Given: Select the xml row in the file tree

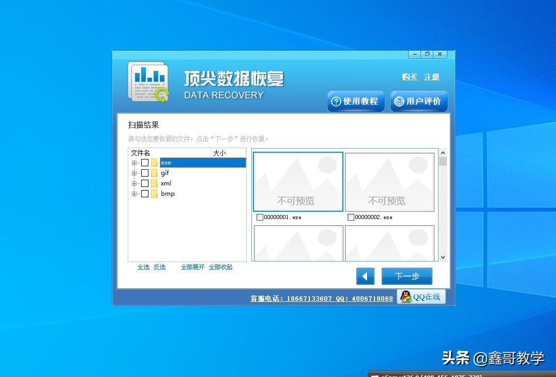Looking at the screenshot, I should (x=166, y=183).
